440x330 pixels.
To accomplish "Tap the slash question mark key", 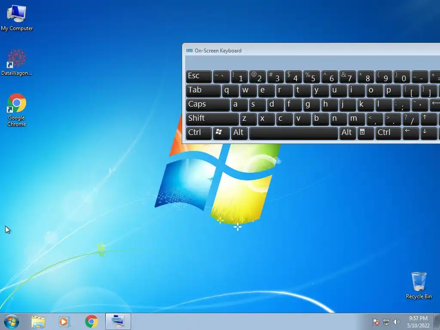I will (410, 119).
